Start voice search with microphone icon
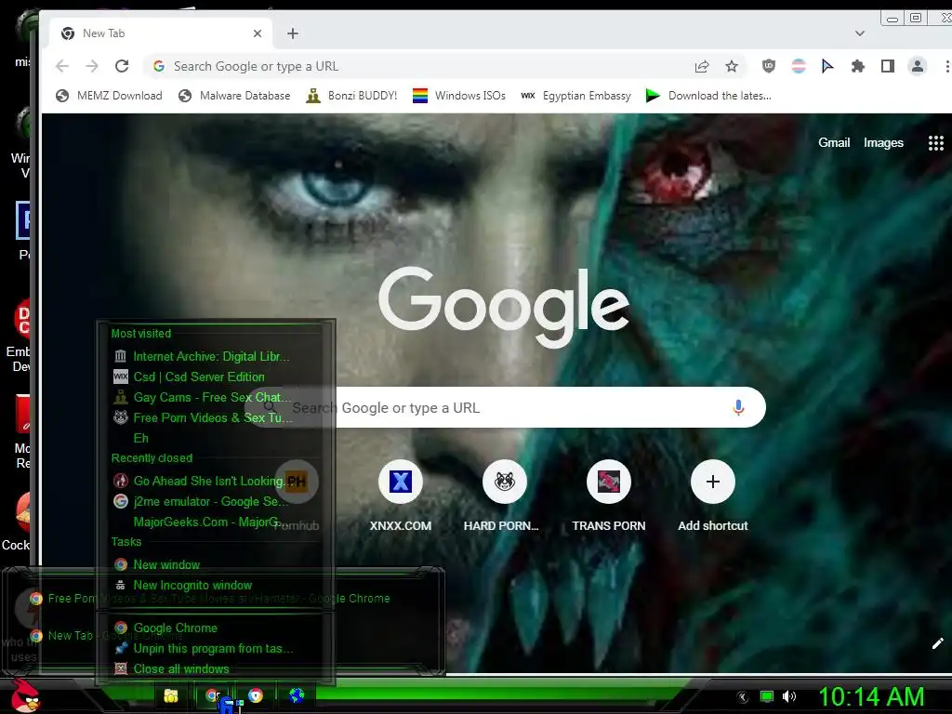 (x=738, y=407)
